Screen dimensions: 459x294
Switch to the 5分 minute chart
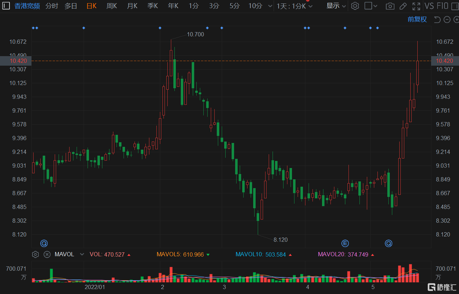234,6
